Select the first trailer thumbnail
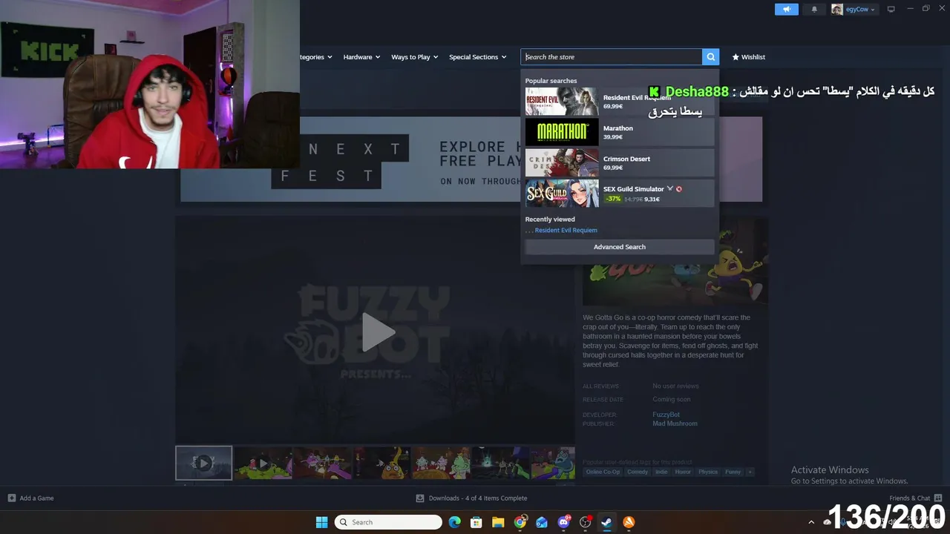 (x=203, y=463)
